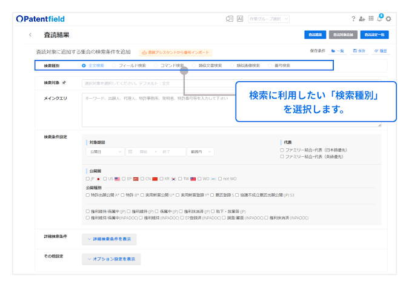The width and height of the screenshot is (409, 287).
Task: Click the back arrow beside 査読結果
Action: 31,35
